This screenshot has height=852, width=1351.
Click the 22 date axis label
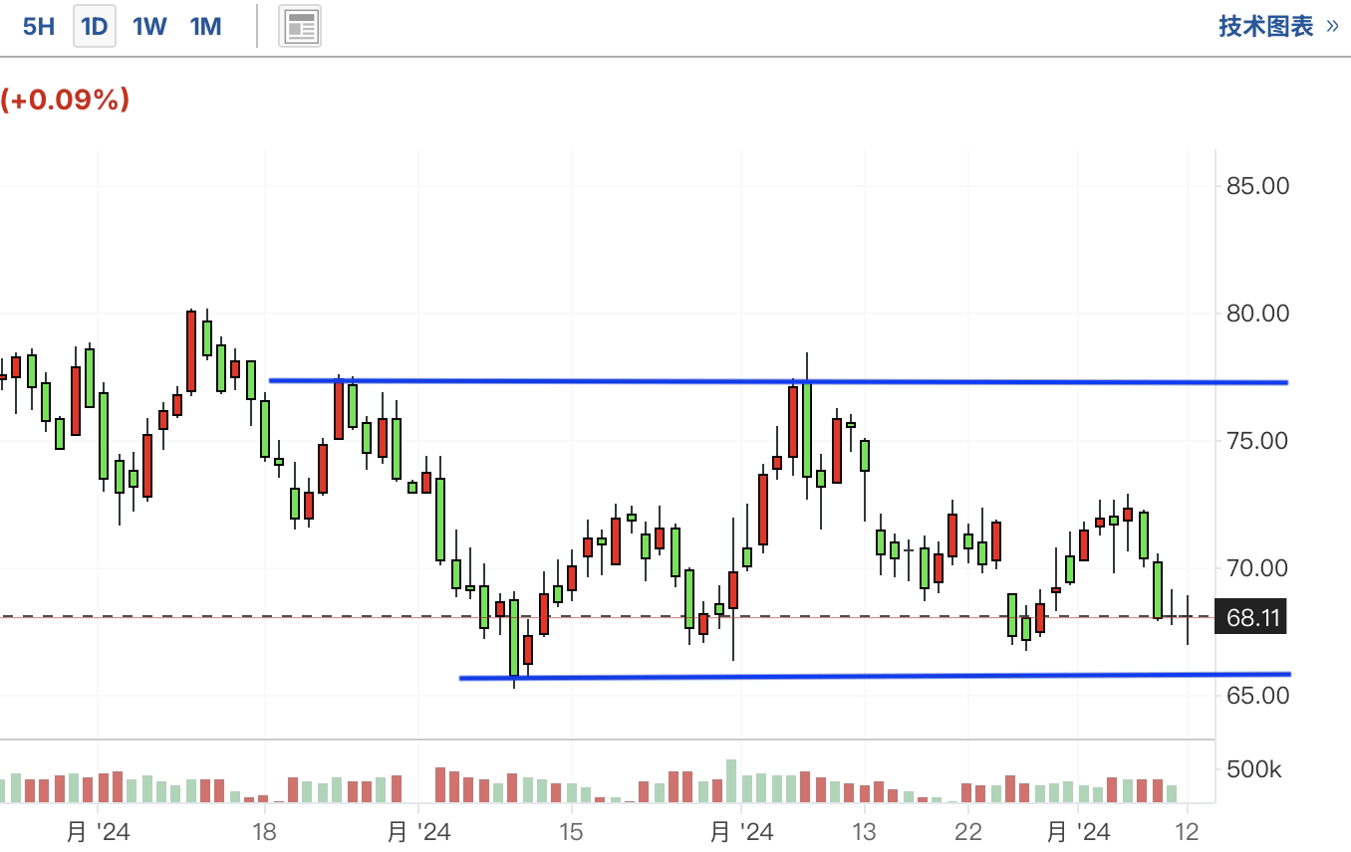pyautogui.click(x=968, y=831)
